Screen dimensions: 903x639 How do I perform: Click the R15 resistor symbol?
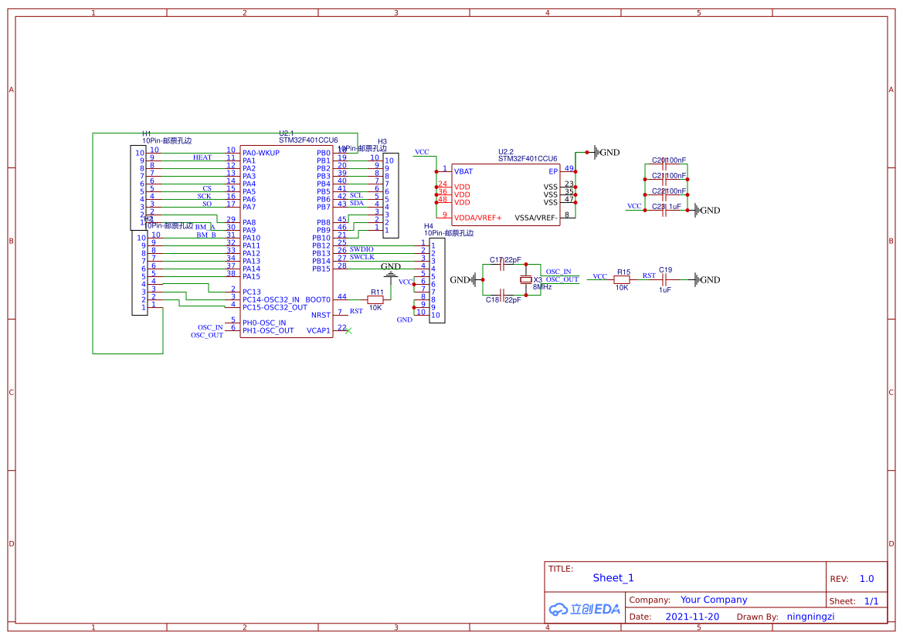pyautogui.click(x=622, y=280)
